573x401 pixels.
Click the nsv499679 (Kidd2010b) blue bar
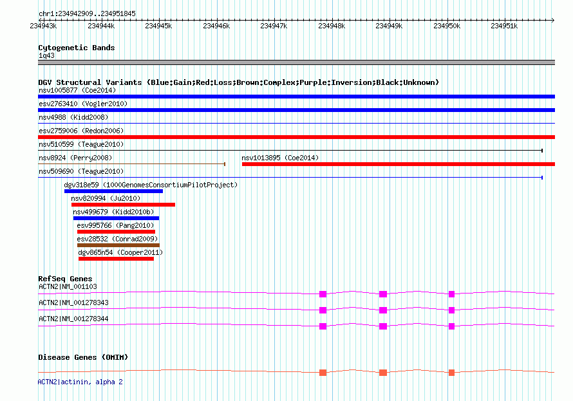click(116, 218)
